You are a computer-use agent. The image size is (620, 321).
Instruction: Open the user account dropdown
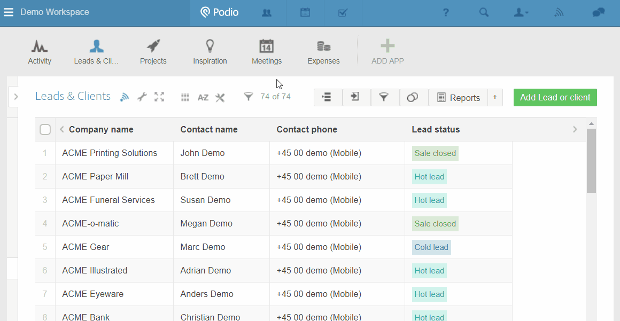point(521,13)
